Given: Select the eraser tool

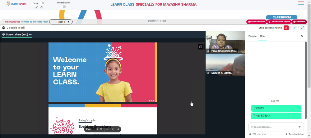Looking at the screenshot, I should coord(41,7).
